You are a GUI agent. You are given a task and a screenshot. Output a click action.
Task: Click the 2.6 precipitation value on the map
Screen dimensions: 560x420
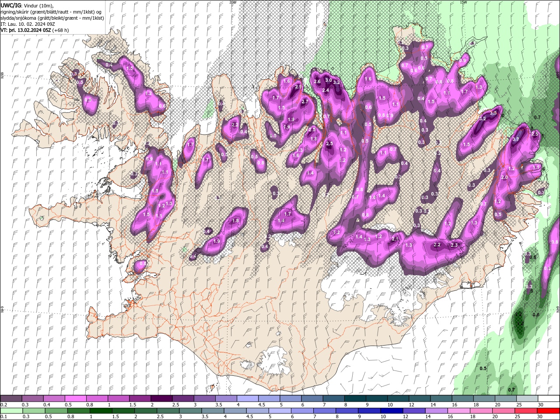[317, 81]
